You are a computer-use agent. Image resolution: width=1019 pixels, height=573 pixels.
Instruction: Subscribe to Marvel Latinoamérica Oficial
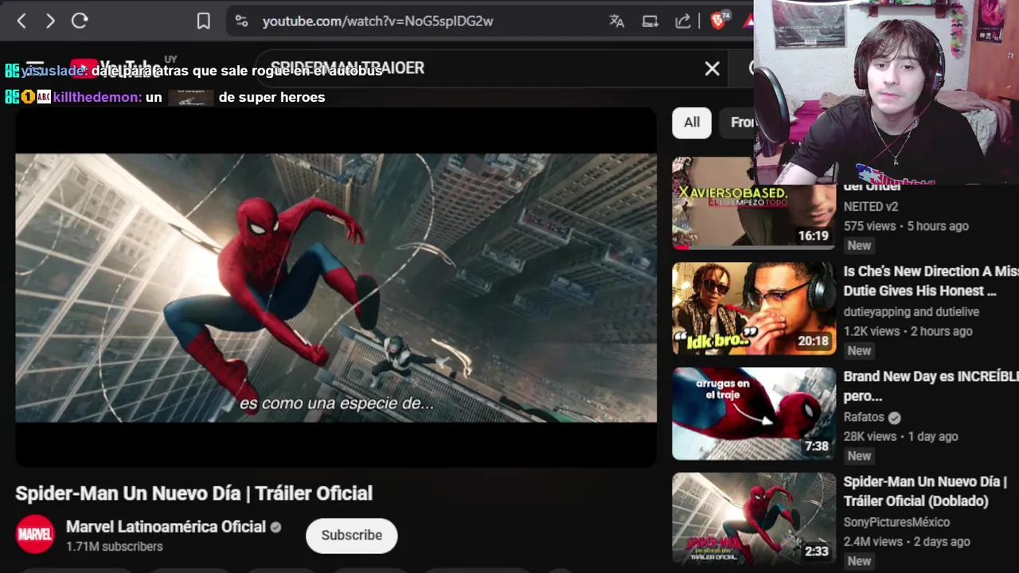[x=351, y=536]
